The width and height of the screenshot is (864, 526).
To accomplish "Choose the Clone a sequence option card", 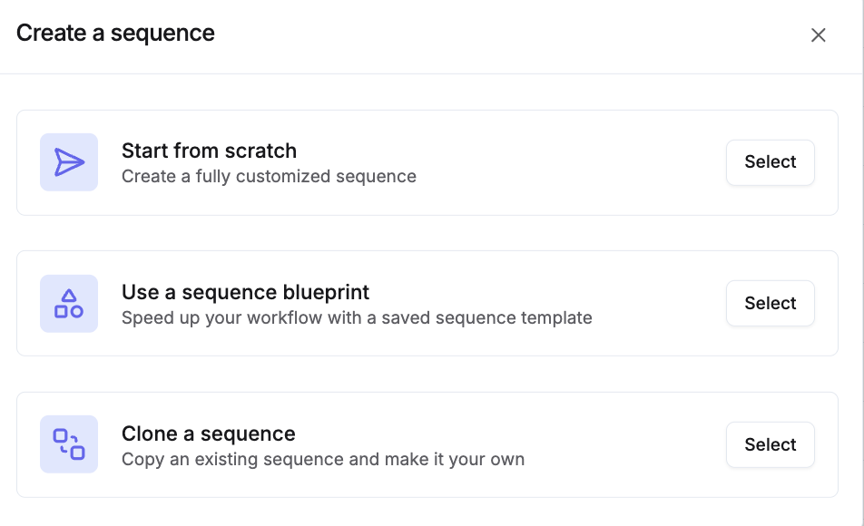I will click(x=770, y=444).
